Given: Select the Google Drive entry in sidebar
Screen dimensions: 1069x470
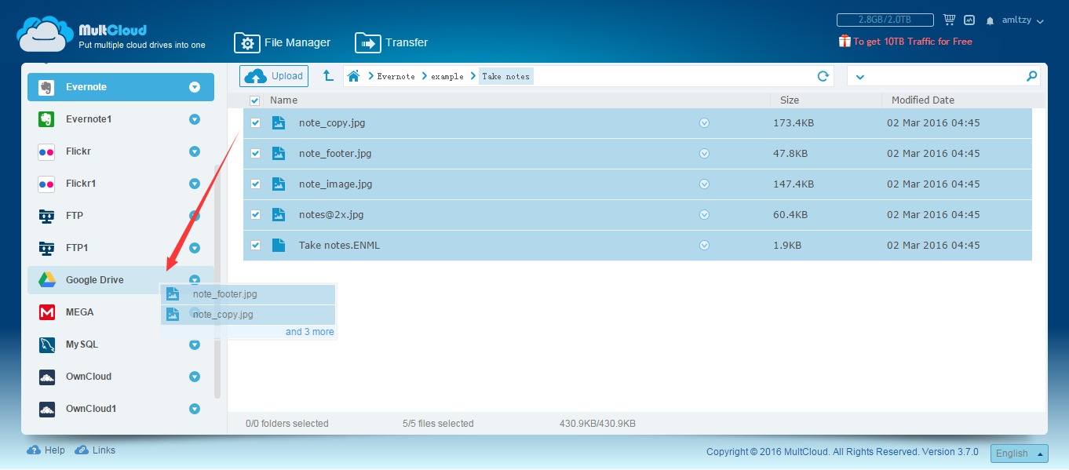Looking at the screenshot, I should (x=121, y=280).
